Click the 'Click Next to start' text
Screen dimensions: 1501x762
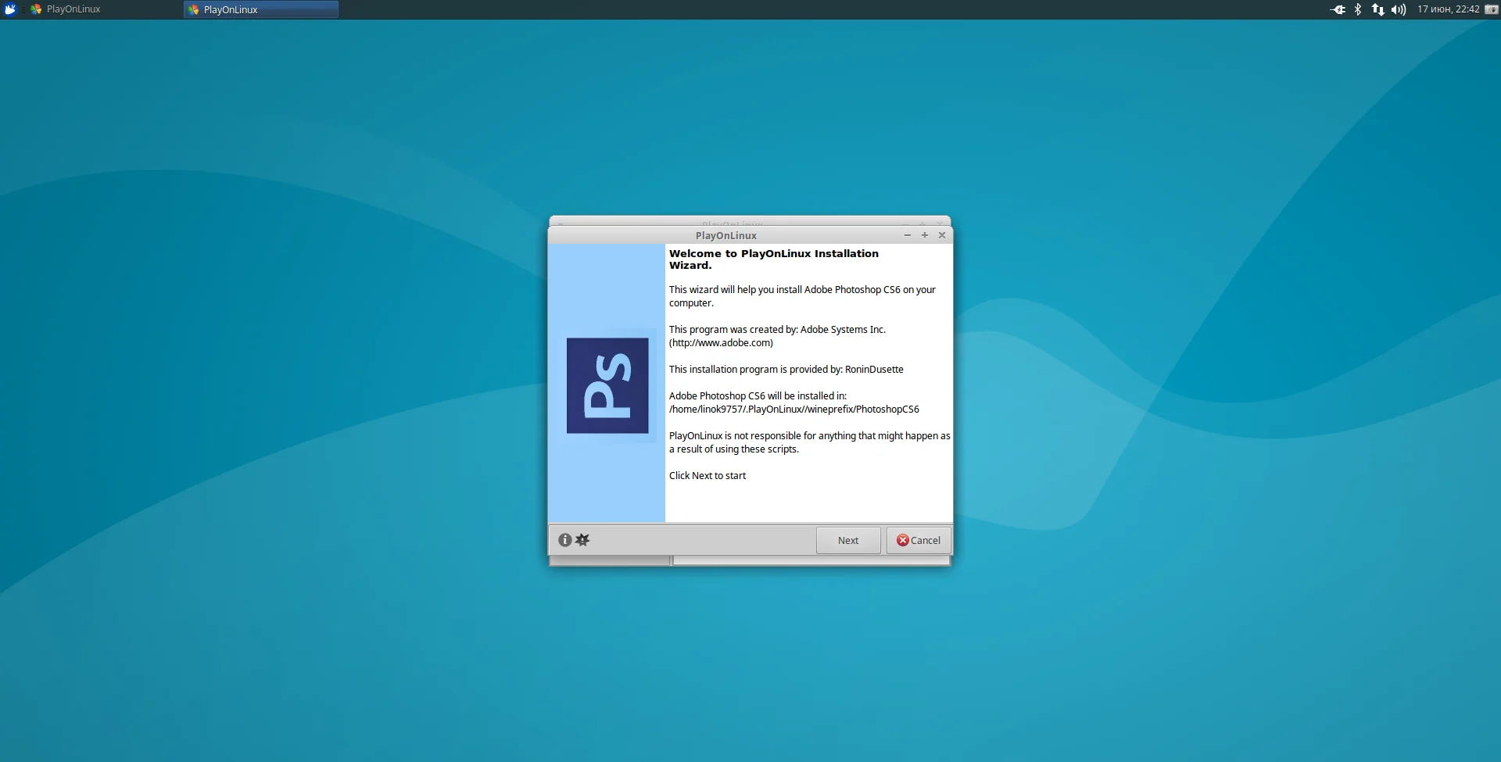click(708, 476)
